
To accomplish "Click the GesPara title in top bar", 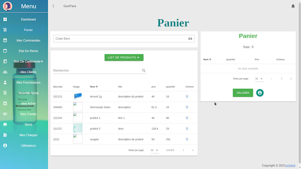I will [69, 6].
